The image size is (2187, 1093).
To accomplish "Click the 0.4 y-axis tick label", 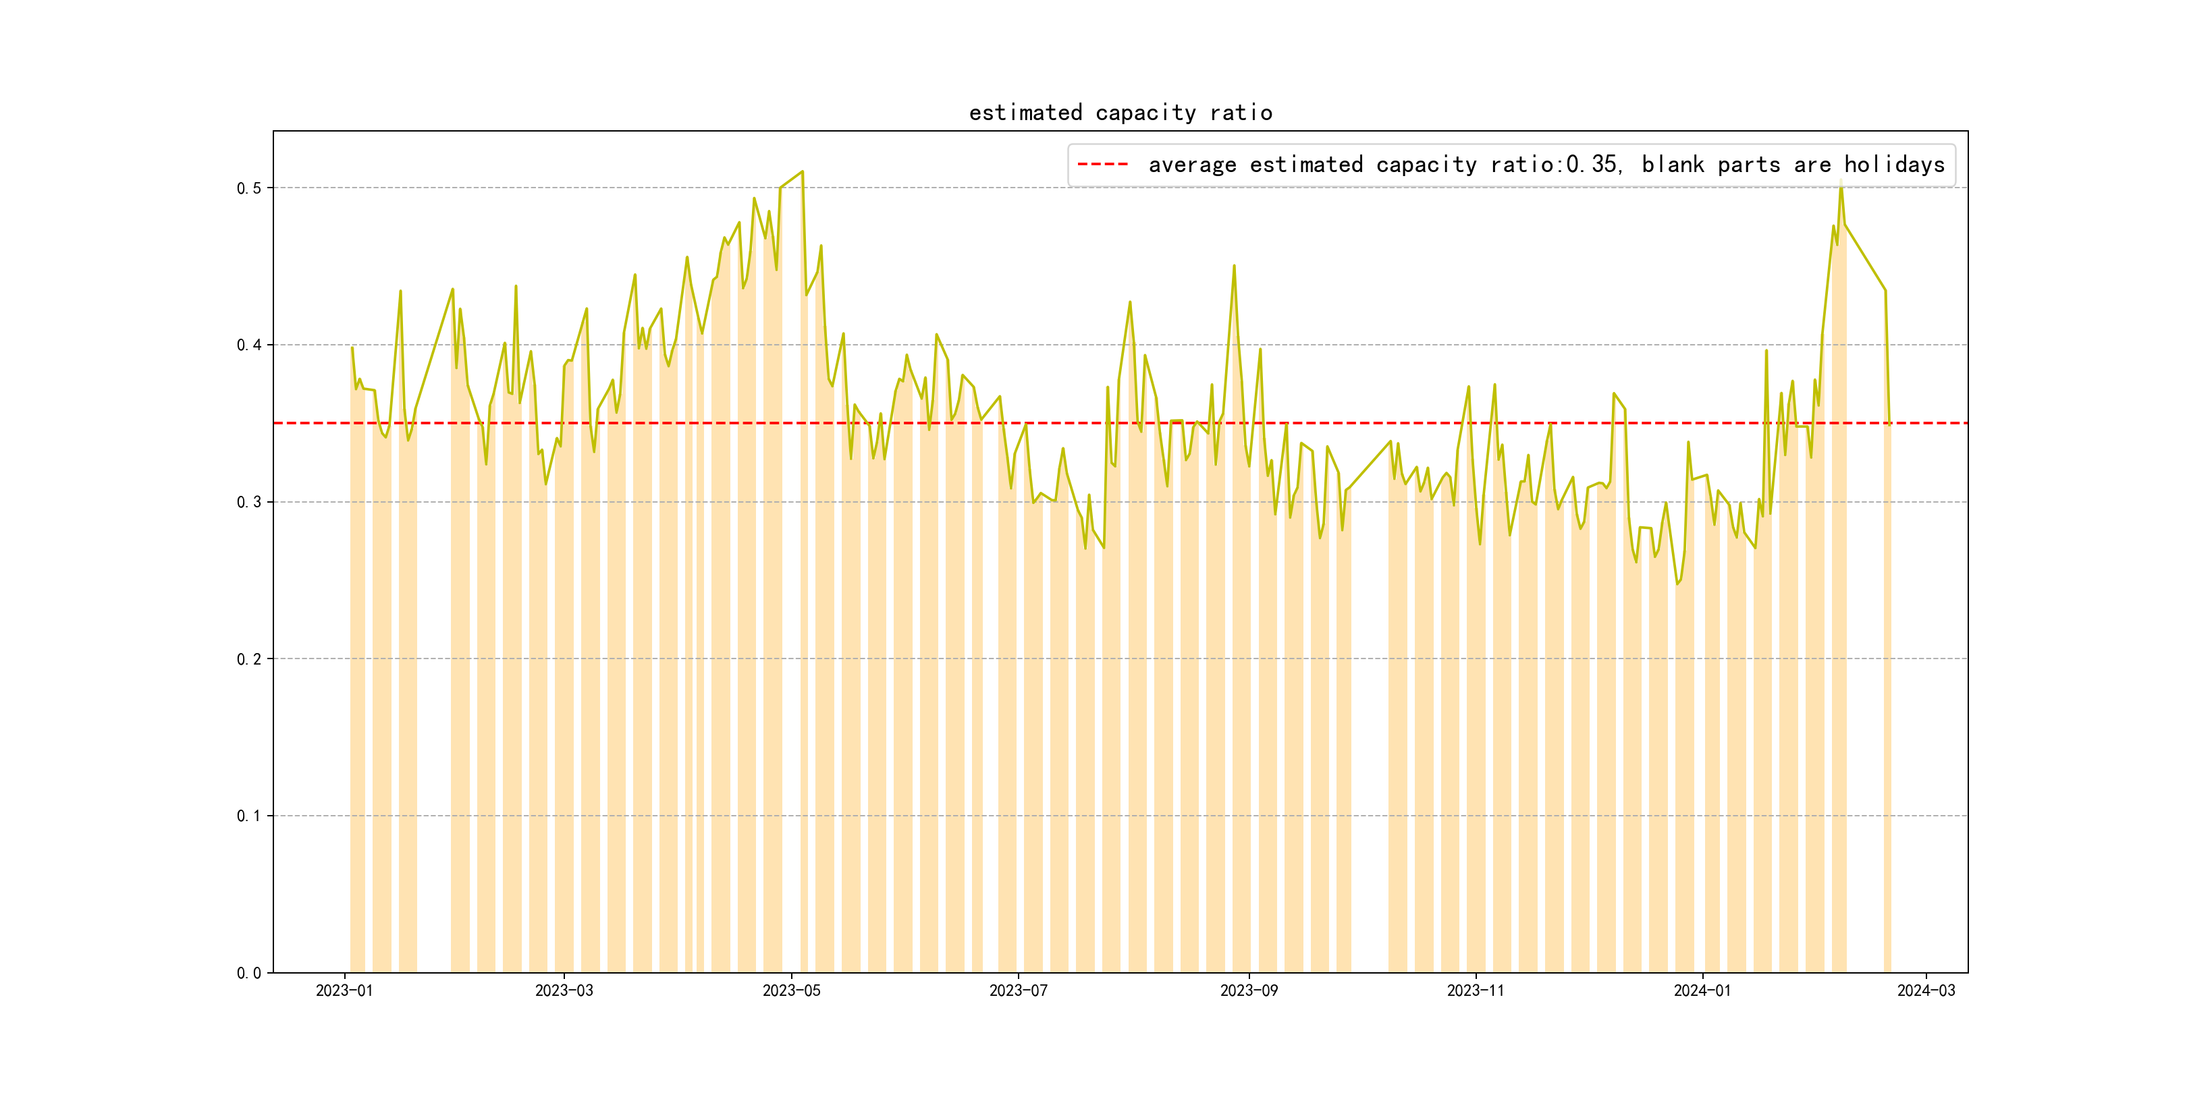I will (x=249, y=345).
